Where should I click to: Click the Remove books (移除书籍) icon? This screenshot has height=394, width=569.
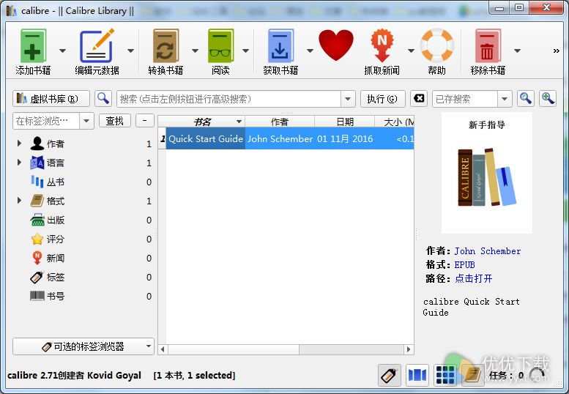488,46
